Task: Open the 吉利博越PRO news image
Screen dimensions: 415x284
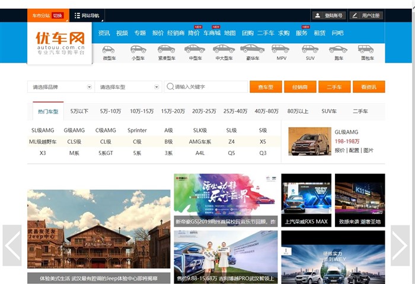Action: pos(226,257)
